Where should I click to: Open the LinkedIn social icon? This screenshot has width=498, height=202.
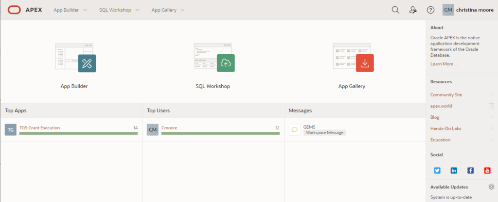(x=454, y=171)
